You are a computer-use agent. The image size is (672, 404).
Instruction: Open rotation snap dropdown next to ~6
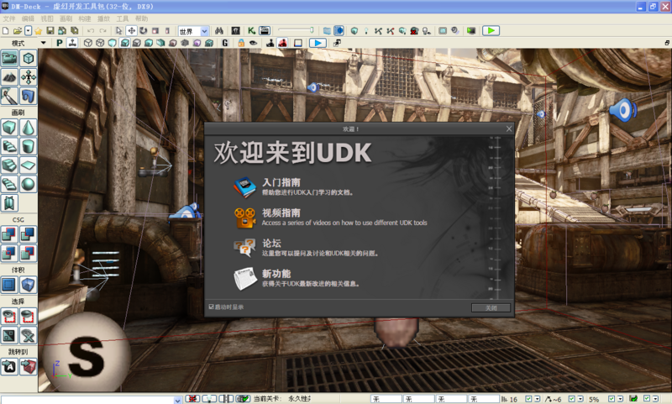pyautogui.click(x=580, y=399)
